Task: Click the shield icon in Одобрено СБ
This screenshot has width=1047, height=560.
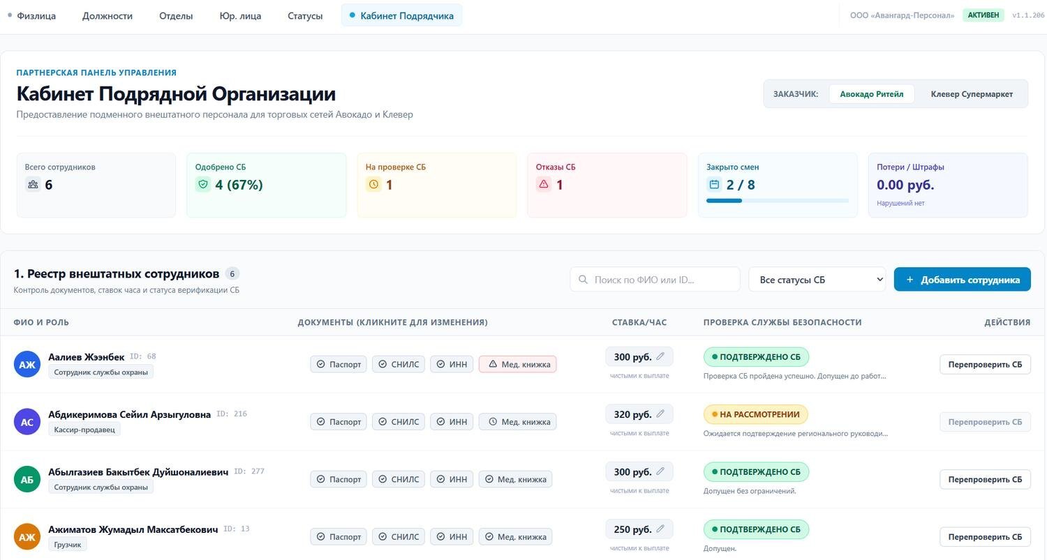Action: (203, 185)
